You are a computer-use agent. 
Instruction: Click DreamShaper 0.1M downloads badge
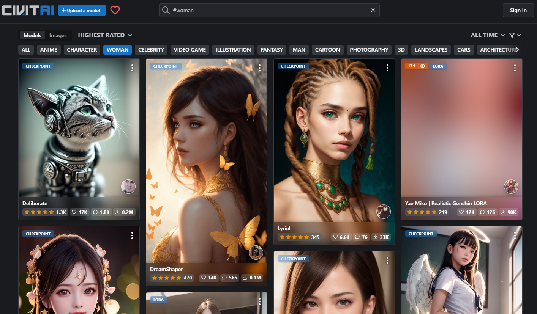(x=252, y=278)
